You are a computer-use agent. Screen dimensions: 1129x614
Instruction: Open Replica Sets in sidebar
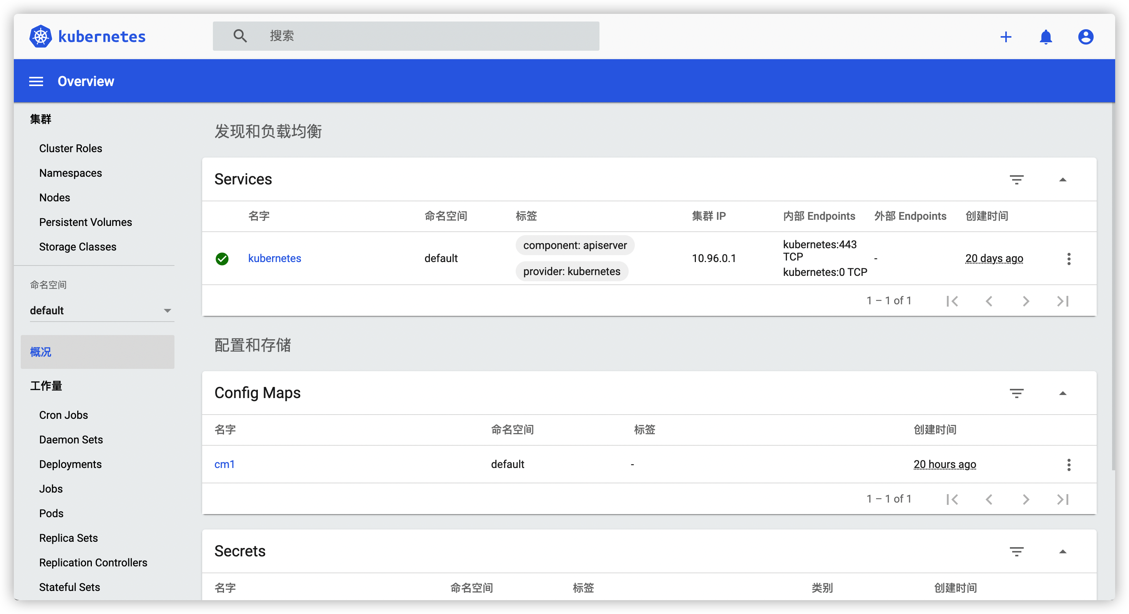(68, 538)
